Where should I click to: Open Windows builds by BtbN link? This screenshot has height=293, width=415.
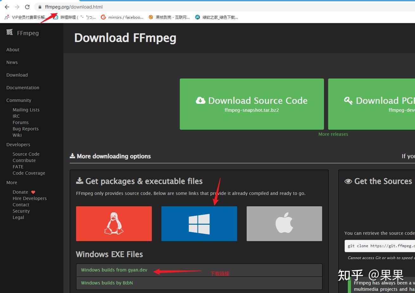[x=107, y=283]
